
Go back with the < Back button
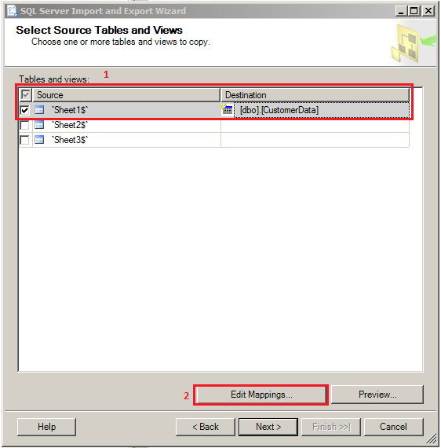point(206,427)
